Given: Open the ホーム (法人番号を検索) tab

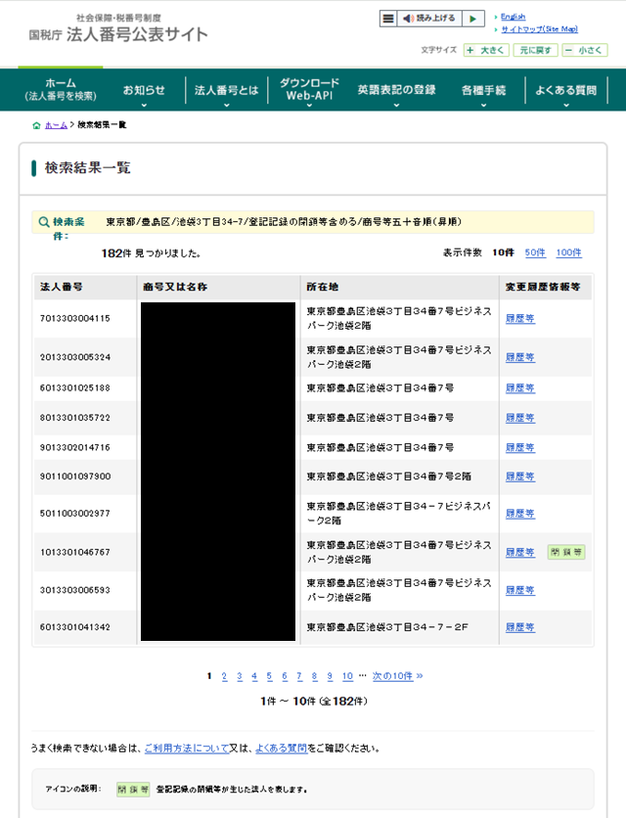Looking at the screenshot, I should point(60,90).
